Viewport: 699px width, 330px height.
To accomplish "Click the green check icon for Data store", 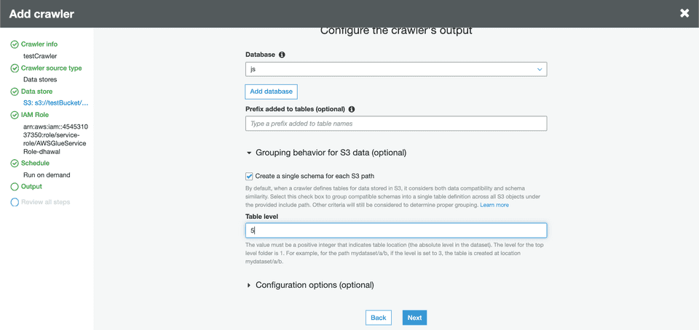I will [x=15, y=92].
